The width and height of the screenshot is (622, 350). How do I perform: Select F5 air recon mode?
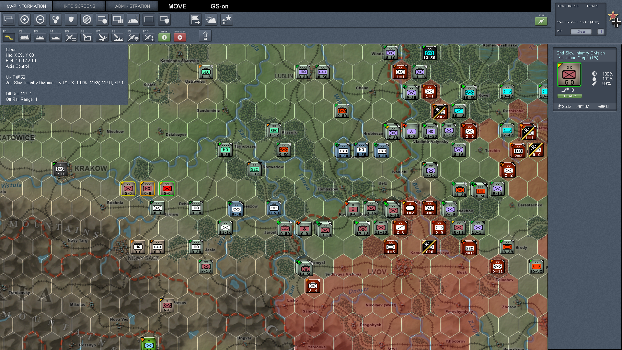(x=71, y=38)
